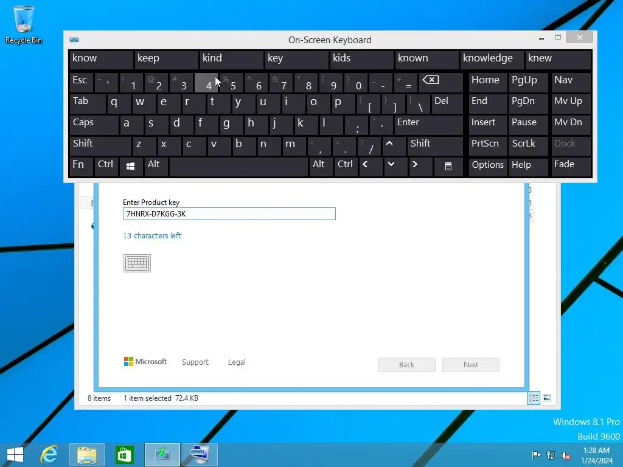Choose the 'key' text suggestion
Screen dimensions: 623x467
pos(297,60)
